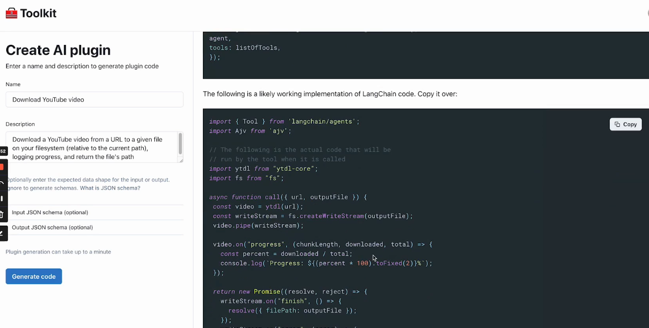This screenshot has height=328, width=649.
Task: Click the Description textarea resize handle
Action: (181, 160)
